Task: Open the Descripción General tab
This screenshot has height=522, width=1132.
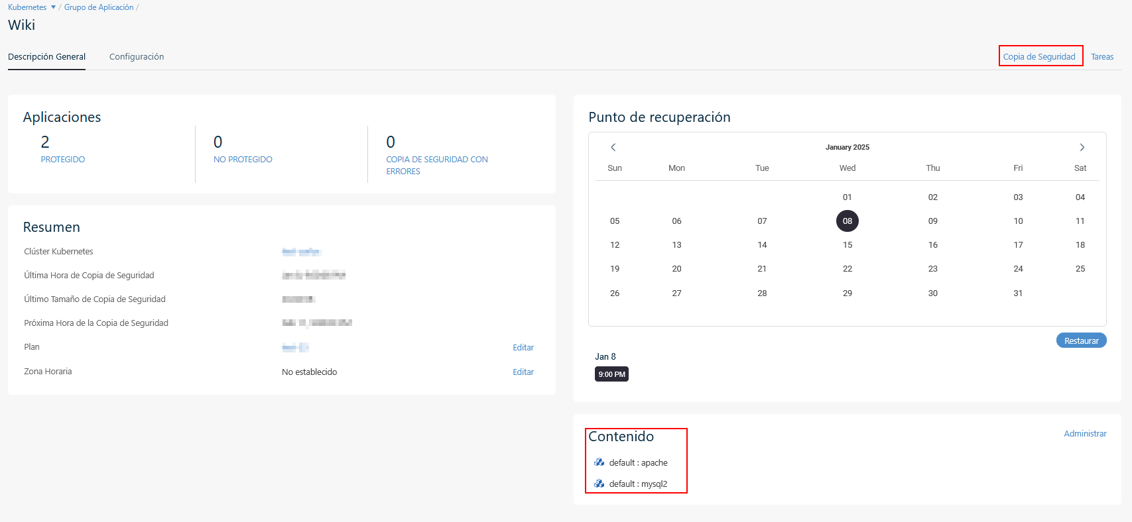Action: pyautogui.click(x=46, y=57)
